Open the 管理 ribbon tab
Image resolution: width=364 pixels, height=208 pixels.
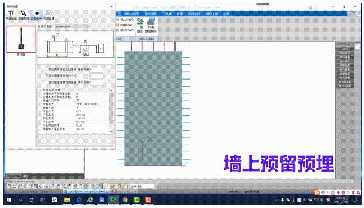coord(179,14)
